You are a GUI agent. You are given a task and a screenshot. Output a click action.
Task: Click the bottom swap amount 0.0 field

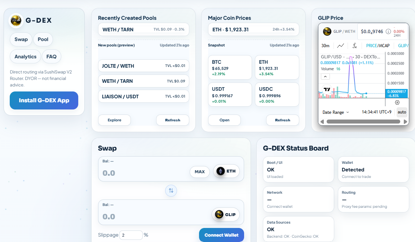point(156,216)
